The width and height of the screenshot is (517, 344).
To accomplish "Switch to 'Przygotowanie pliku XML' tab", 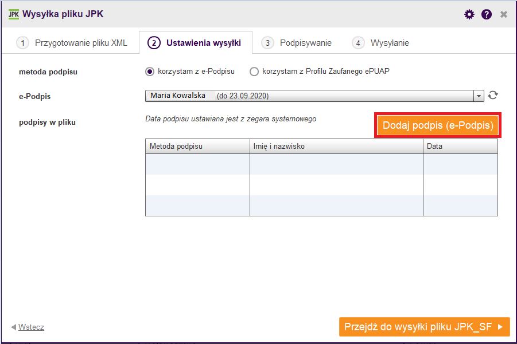I will click(x=81, y=43).
